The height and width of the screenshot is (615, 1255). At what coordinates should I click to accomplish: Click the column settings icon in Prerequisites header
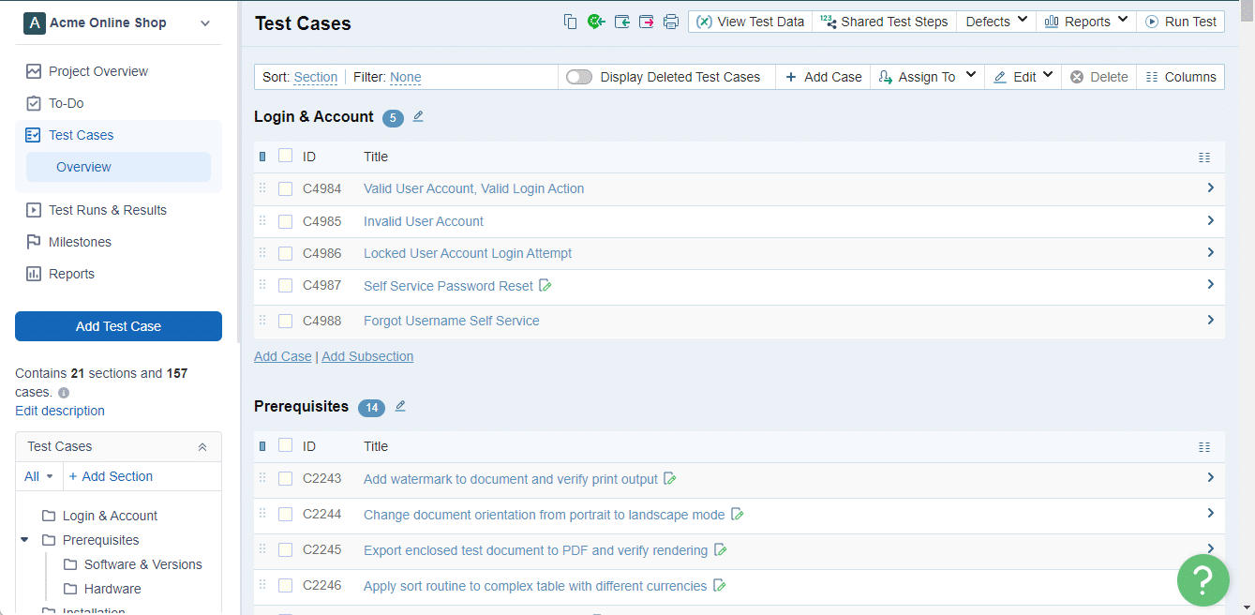point(1204,447)
